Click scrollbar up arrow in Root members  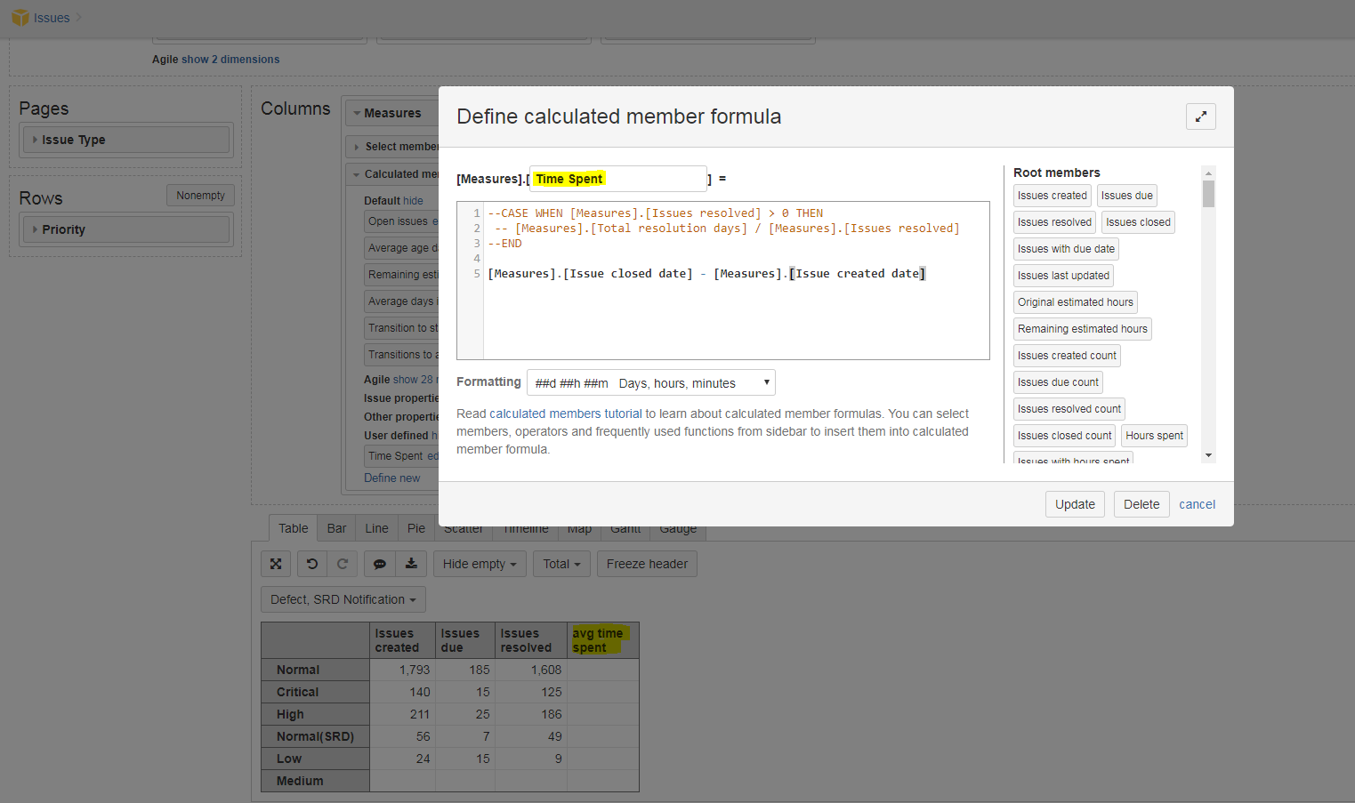(x=1208, y=173)
